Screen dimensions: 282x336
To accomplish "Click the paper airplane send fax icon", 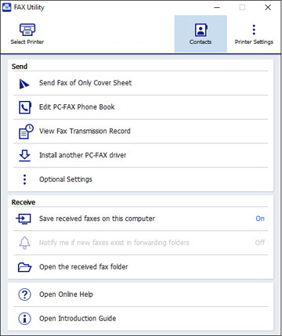I will pyautogui.click(x=24, y=84).
